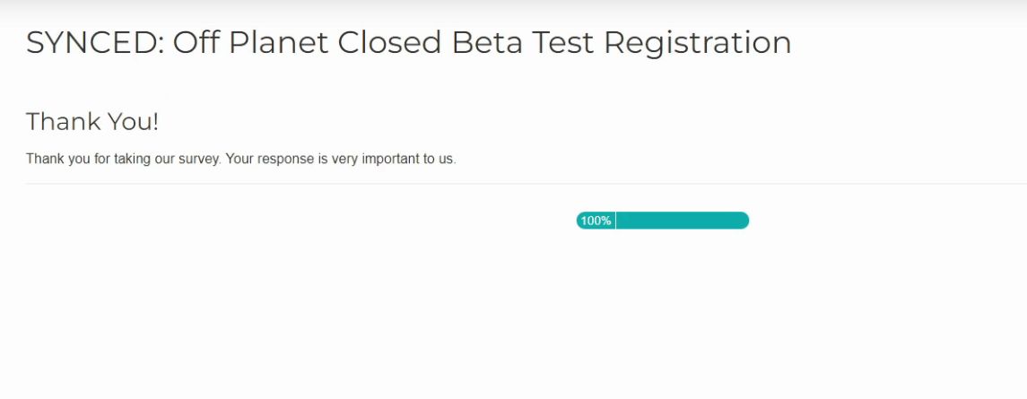This screenshot has height=399, width=1027.
Task: Click the words to us. ending message
Action: pyautogui.click(x=439, y=160)
